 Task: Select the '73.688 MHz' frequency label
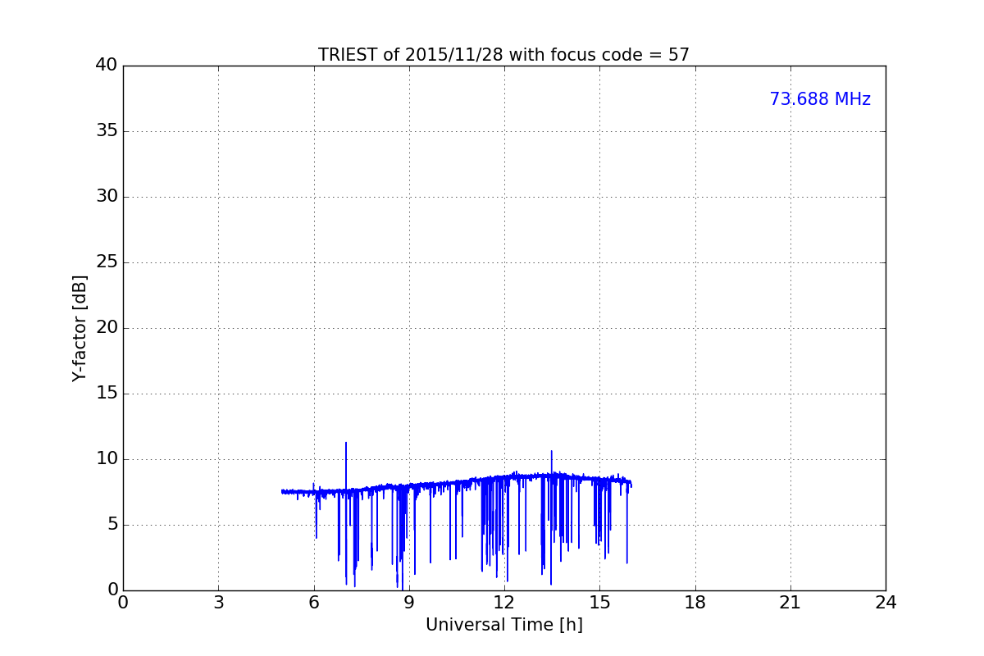coord(820,99)
